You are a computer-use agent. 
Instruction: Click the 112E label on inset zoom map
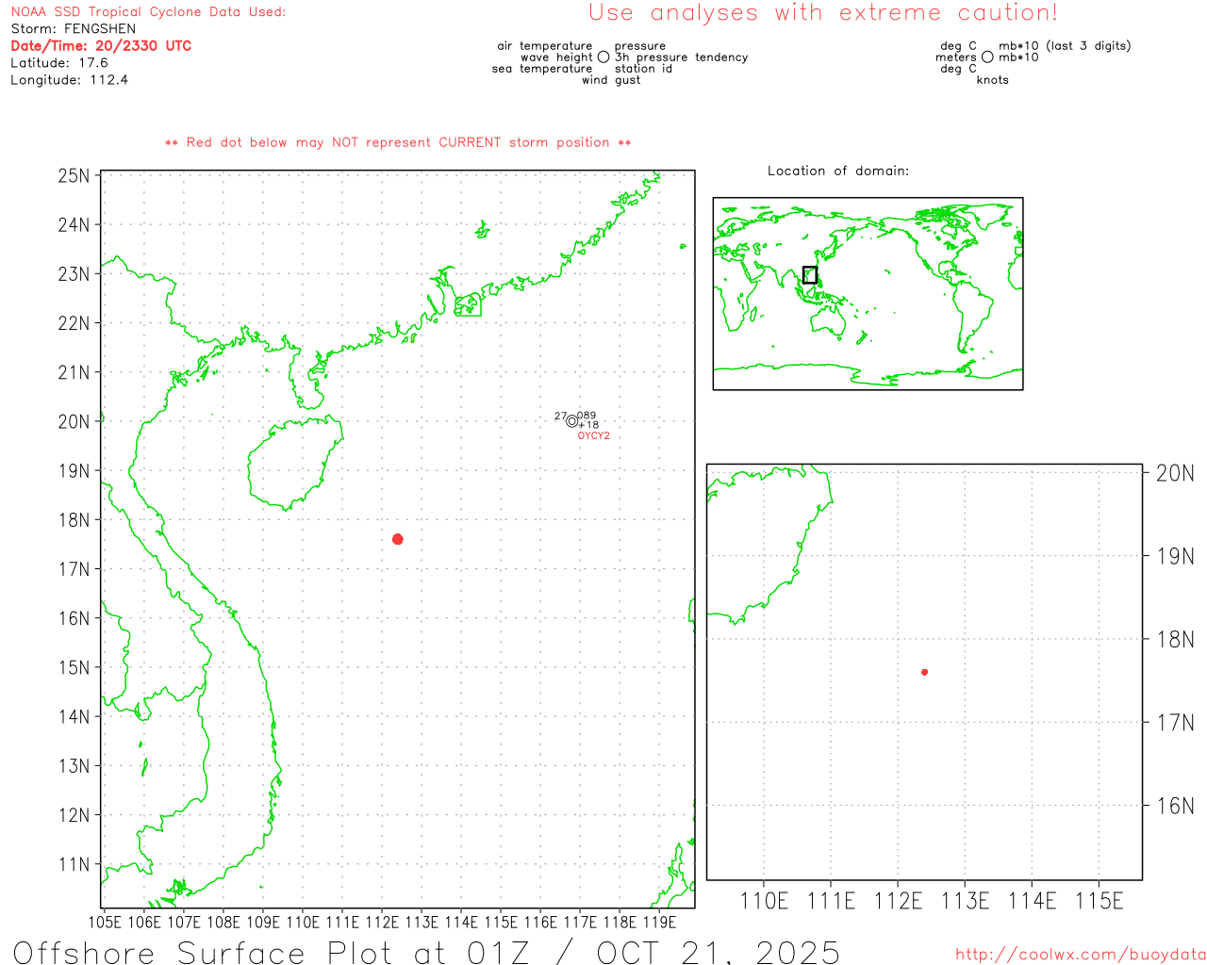click(x=899, y=902)
